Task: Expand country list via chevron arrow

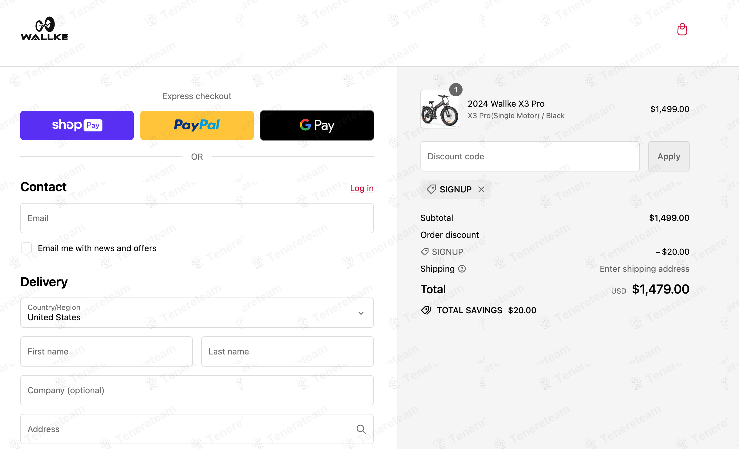Action: click(361, 313)
